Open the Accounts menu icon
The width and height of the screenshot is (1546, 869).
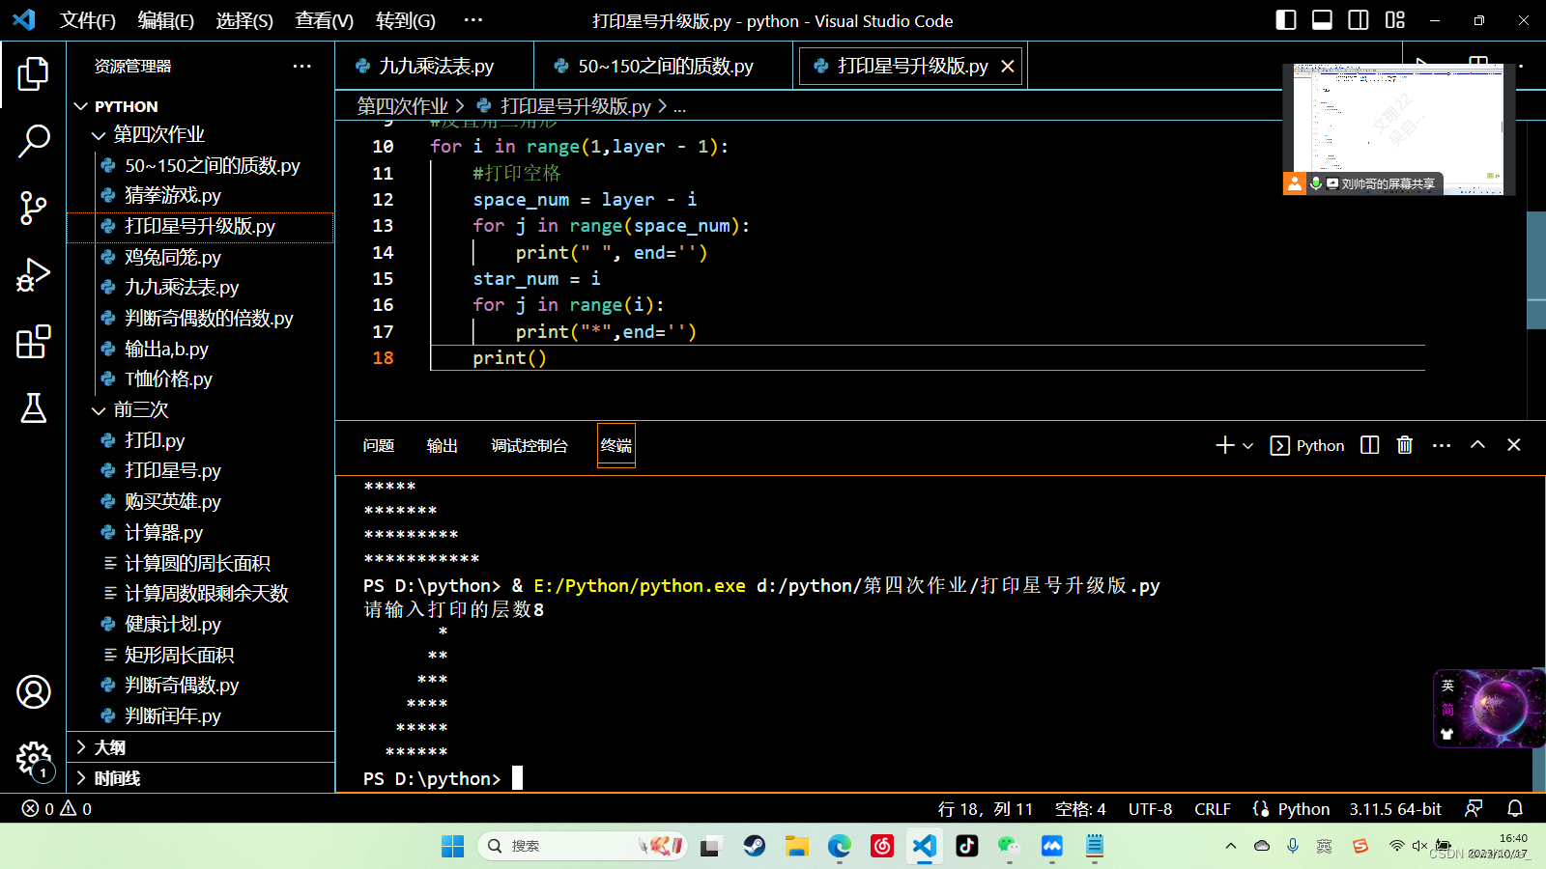(x=33, y=692)
